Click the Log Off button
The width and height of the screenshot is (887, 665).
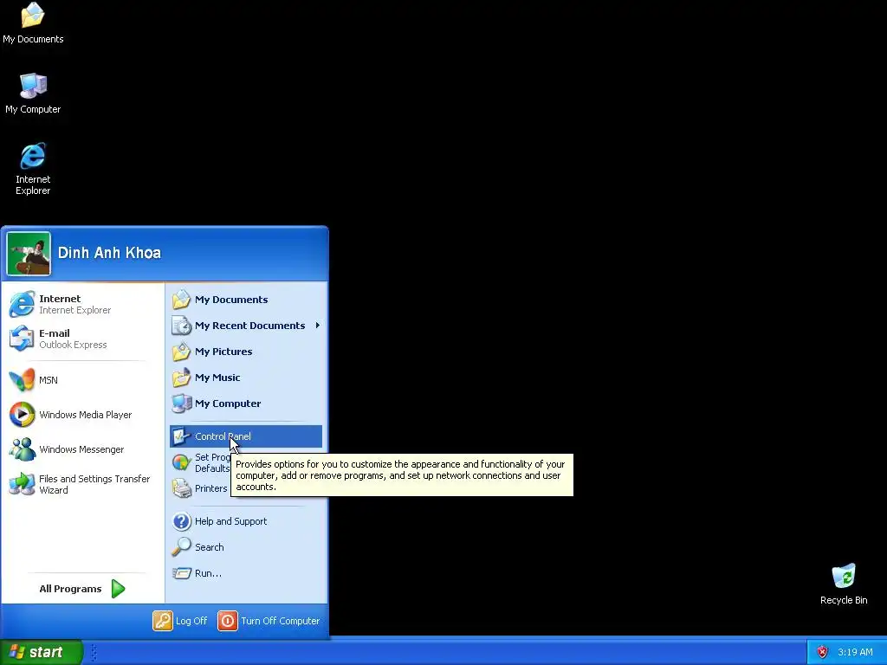click(x=180, y=621)
